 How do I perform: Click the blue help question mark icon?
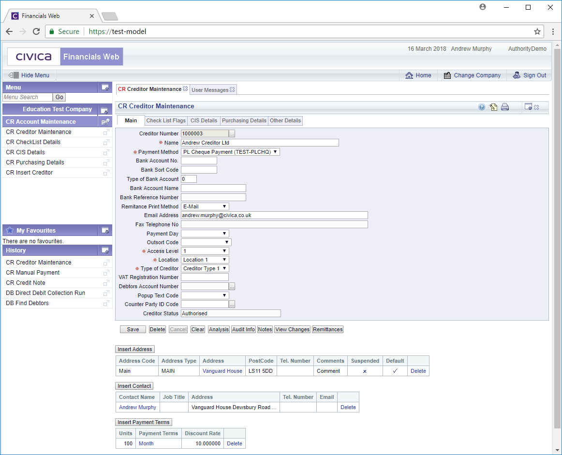(x=482, y=107)
